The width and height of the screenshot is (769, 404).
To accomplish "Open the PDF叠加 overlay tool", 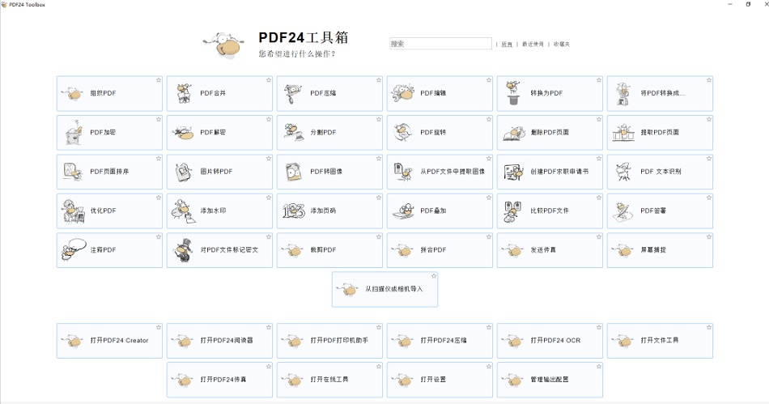I will (440, 211).
